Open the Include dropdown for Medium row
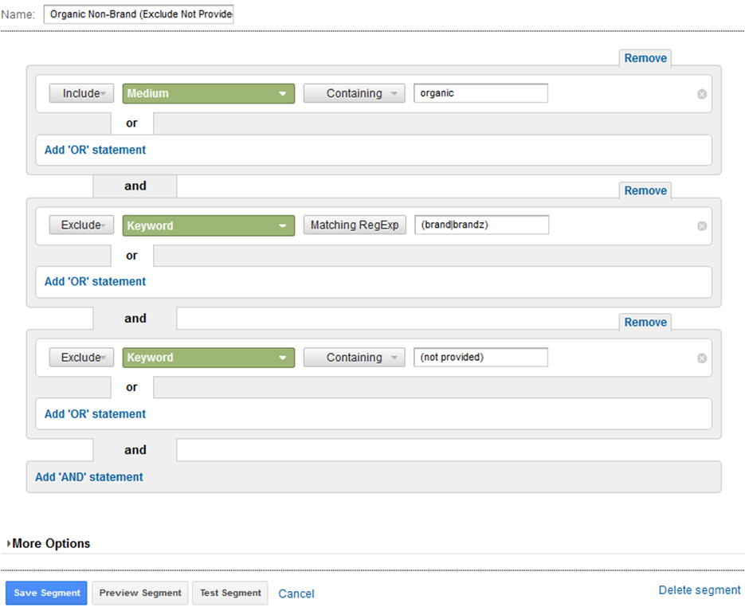The image size is (745, 607). (x=82, y=94)
